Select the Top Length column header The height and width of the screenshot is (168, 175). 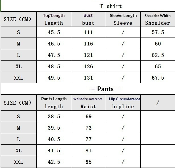tap(54, 19)
